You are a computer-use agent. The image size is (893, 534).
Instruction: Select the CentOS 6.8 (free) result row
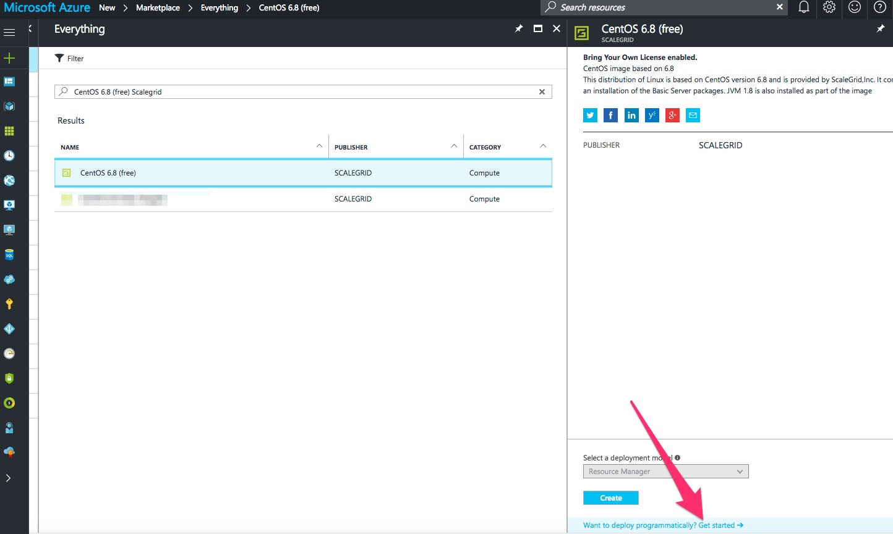coord(303,173)
